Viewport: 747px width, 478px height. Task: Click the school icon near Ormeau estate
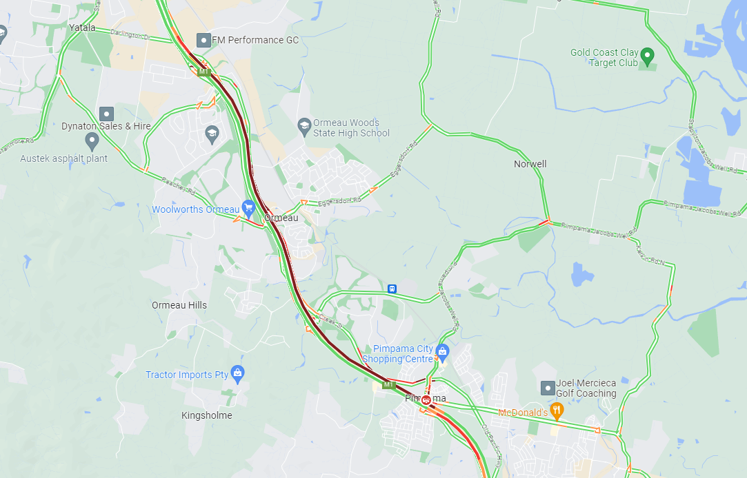212,134
